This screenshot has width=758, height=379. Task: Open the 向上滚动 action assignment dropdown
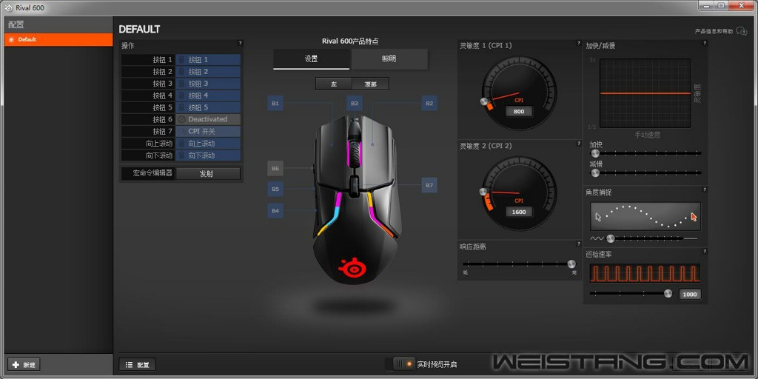pos(208,143)
